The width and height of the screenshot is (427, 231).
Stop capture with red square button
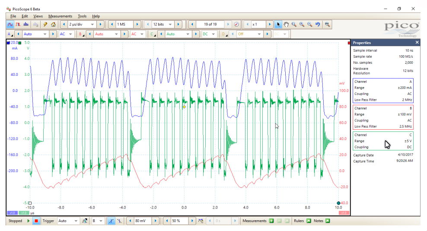tap(36, 221)
